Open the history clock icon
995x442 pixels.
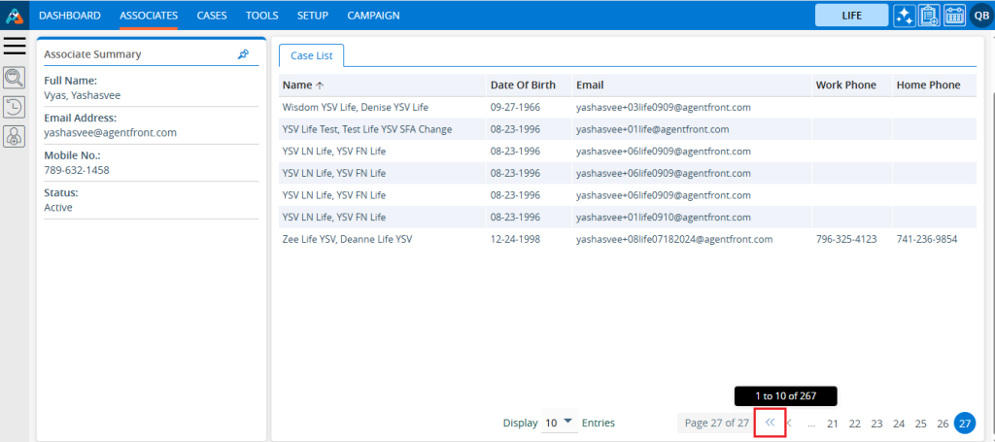click(15, 107)
